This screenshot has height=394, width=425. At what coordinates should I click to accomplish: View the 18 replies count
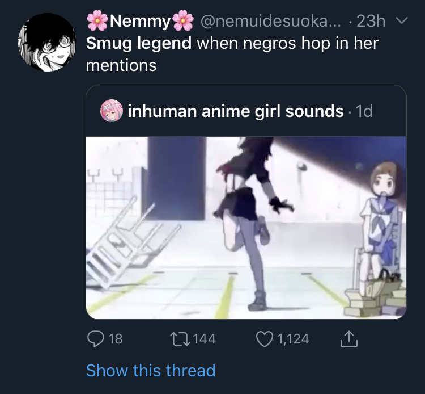point(116,339)
